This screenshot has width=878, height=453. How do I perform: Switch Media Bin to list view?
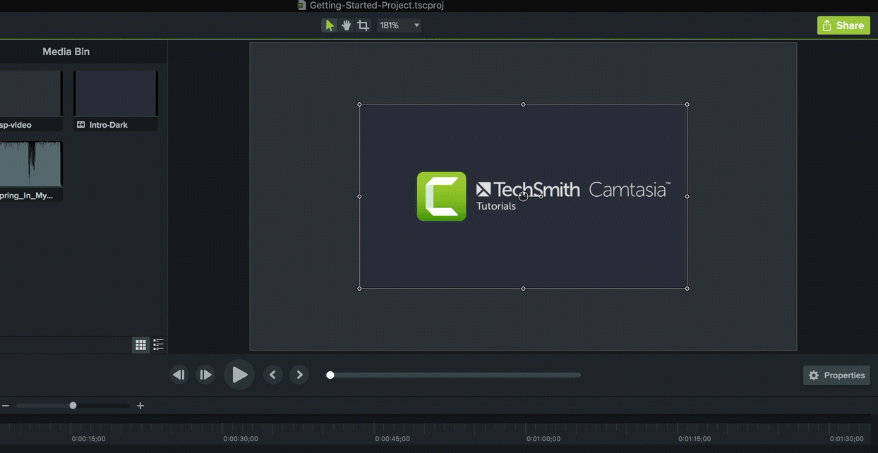tap(158, 344)
